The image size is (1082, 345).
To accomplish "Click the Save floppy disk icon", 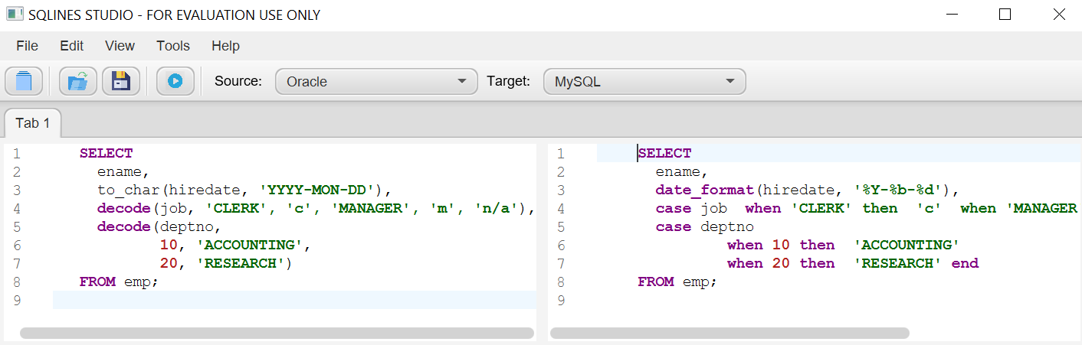I will 121,80.
